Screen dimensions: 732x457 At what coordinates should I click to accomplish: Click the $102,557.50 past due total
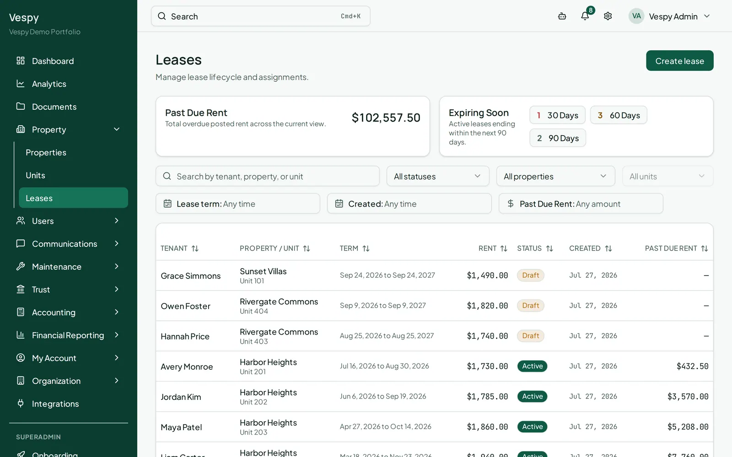[386, 117]
